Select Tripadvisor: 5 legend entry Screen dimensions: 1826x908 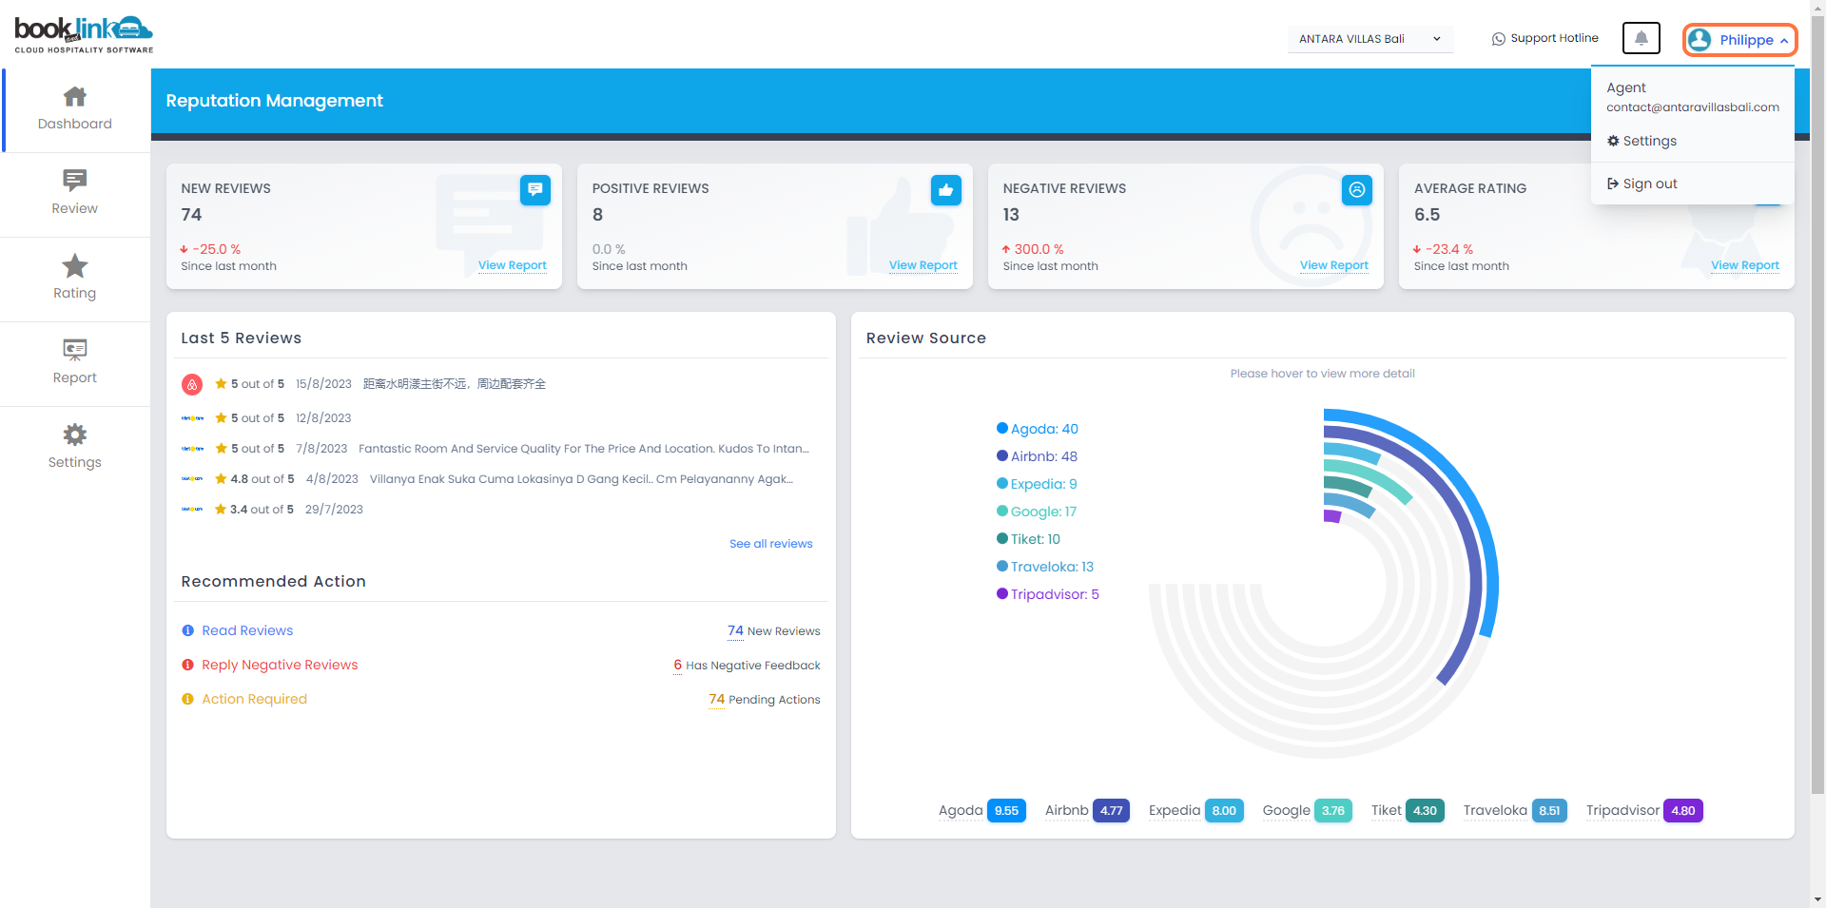click(x=1048, y=594)
